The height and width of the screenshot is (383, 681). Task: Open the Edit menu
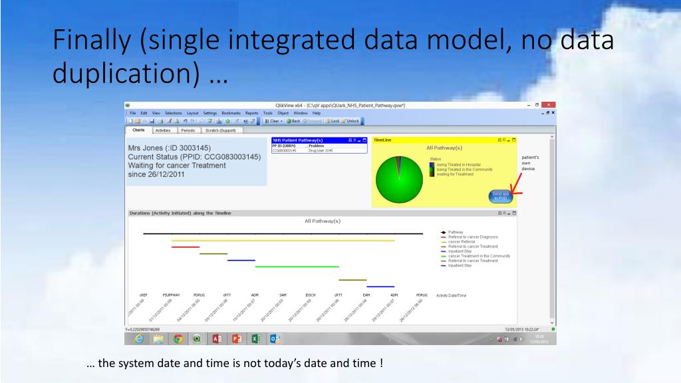click(144, 113)
